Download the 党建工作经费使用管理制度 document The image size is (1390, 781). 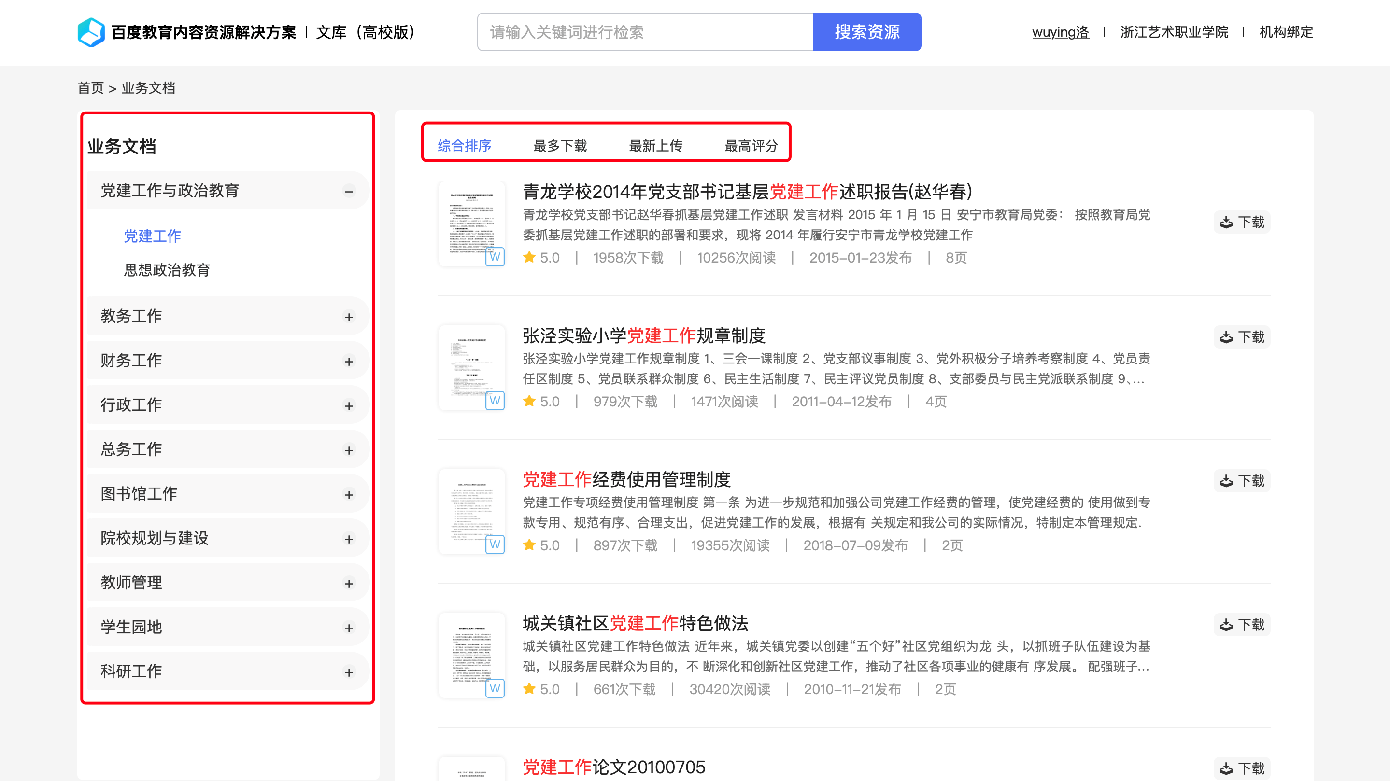tap(1242, 481)
